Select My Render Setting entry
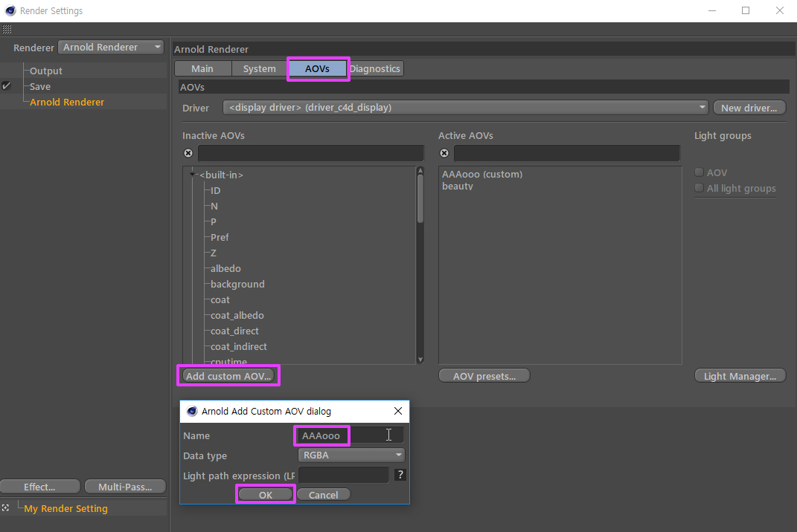 [x=65, y=508]
